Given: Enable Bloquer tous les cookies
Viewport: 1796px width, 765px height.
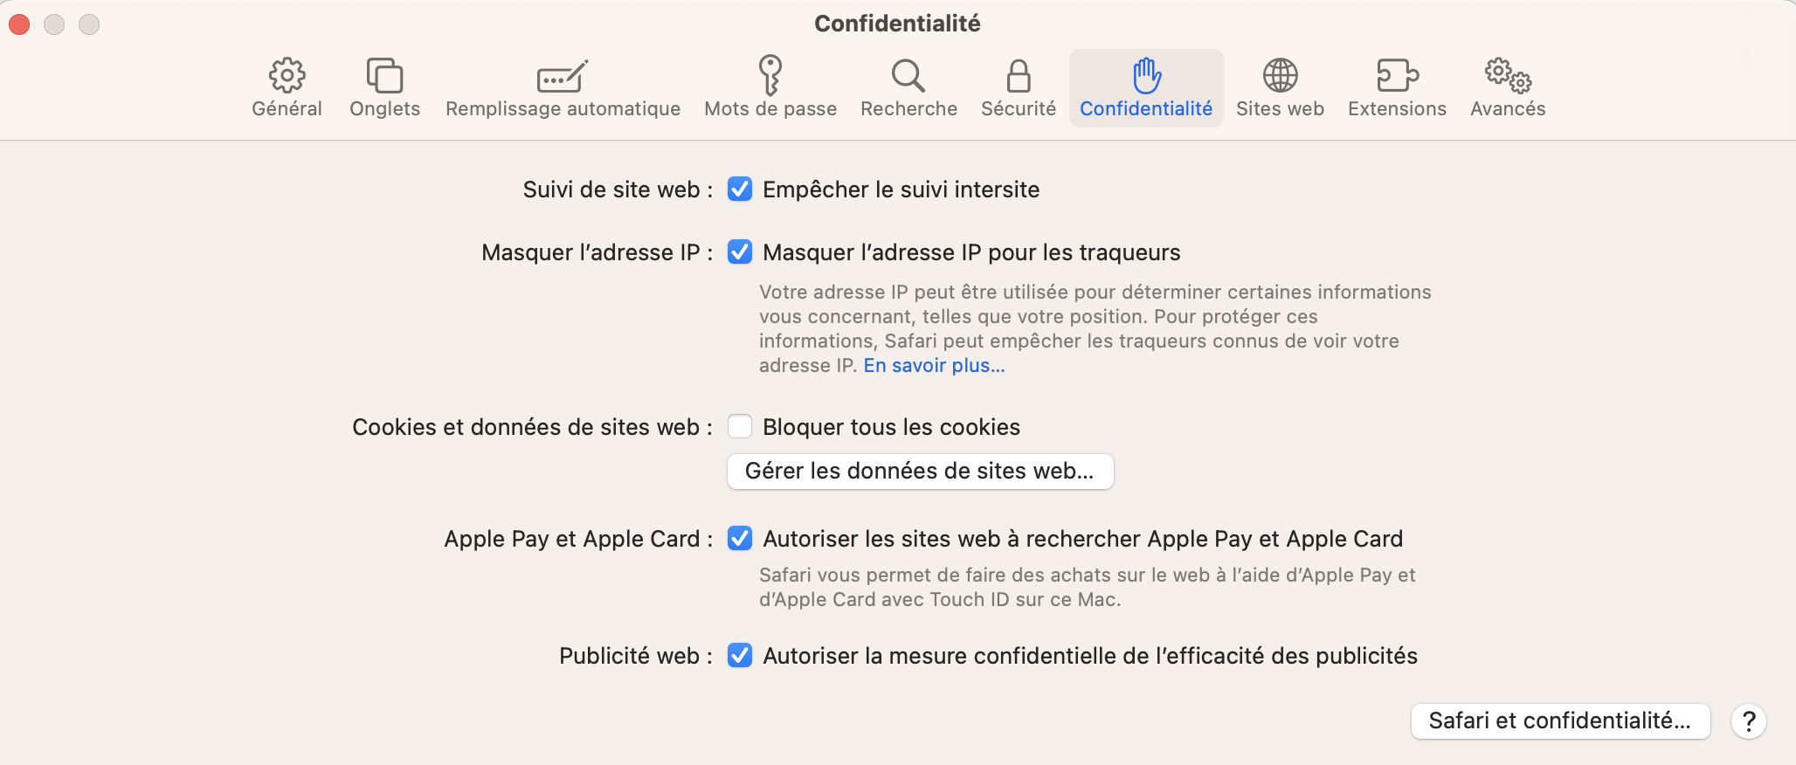Looking at the screenshot, I should pyautogui.click(x=740, y=427).
